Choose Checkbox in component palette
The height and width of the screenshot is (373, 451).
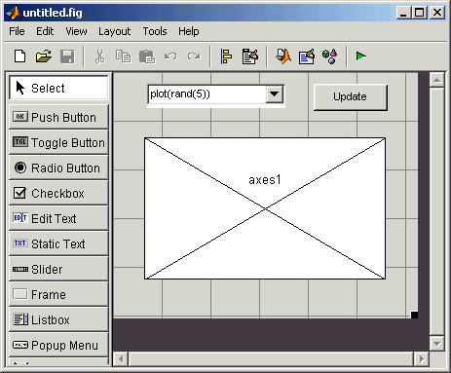point(58,193)
